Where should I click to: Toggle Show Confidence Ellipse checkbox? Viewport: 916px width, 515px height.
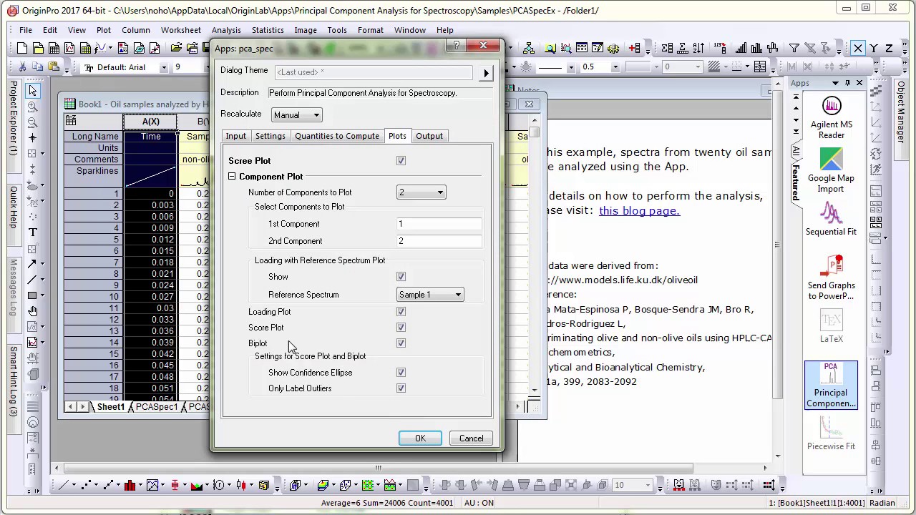point(401,373)
